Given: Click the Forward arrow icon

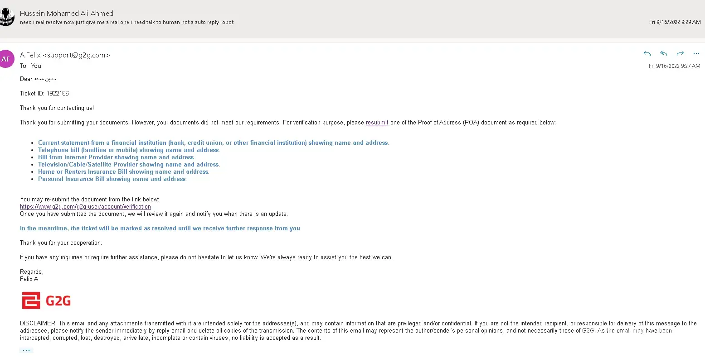Looking at the screenshot, I should pos(680,53).
